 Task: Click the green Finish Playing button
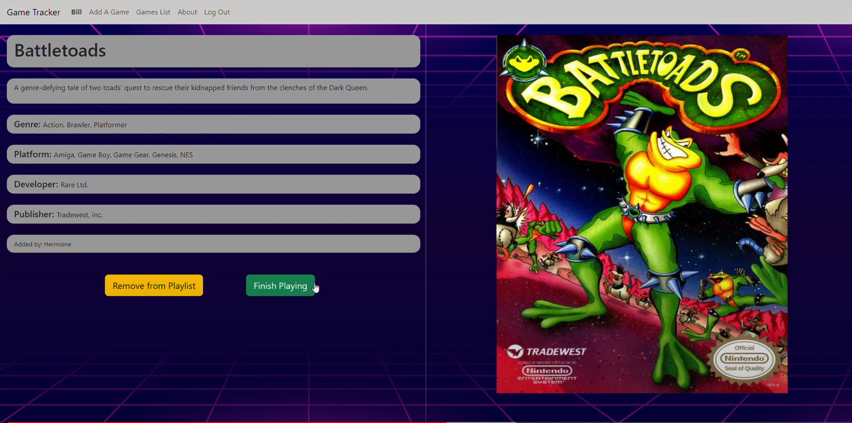coord(280,285)
